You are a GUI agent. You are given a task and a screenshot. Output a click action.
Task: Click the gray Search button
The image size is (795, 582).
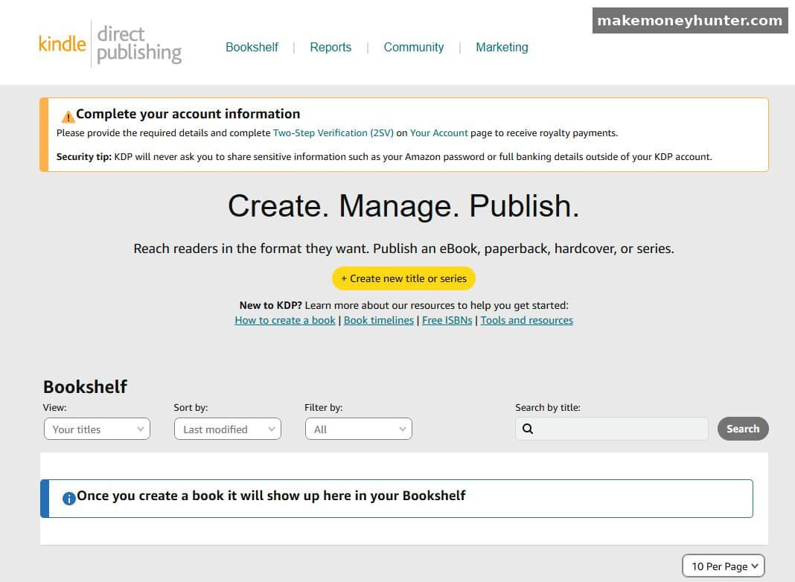coord(743,429)
